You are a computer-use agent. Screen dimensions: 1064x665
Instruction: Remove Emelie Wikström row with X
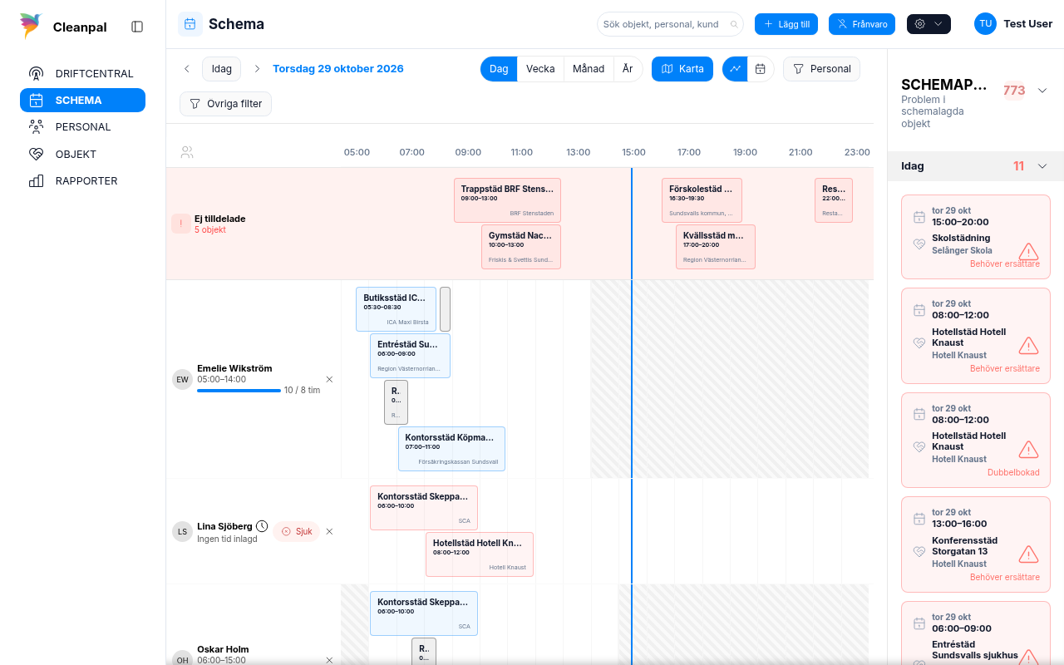coord(329,379)
